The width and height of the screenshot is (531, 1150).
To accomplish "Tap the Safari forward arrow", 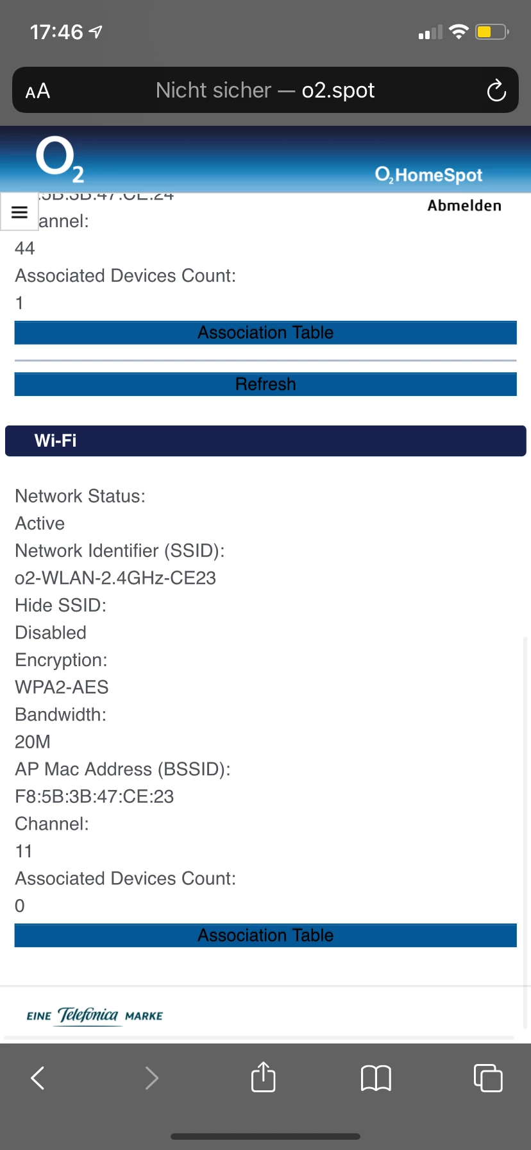I will tap(151, 1077).
